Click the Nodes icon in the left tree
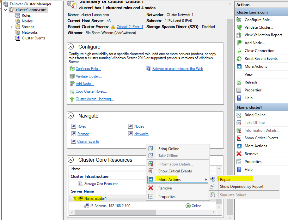 pyautogui.click(x=18, y=21)
